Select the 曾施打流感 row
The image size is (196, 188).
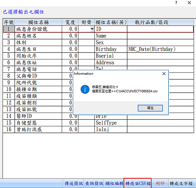[38, 130]
